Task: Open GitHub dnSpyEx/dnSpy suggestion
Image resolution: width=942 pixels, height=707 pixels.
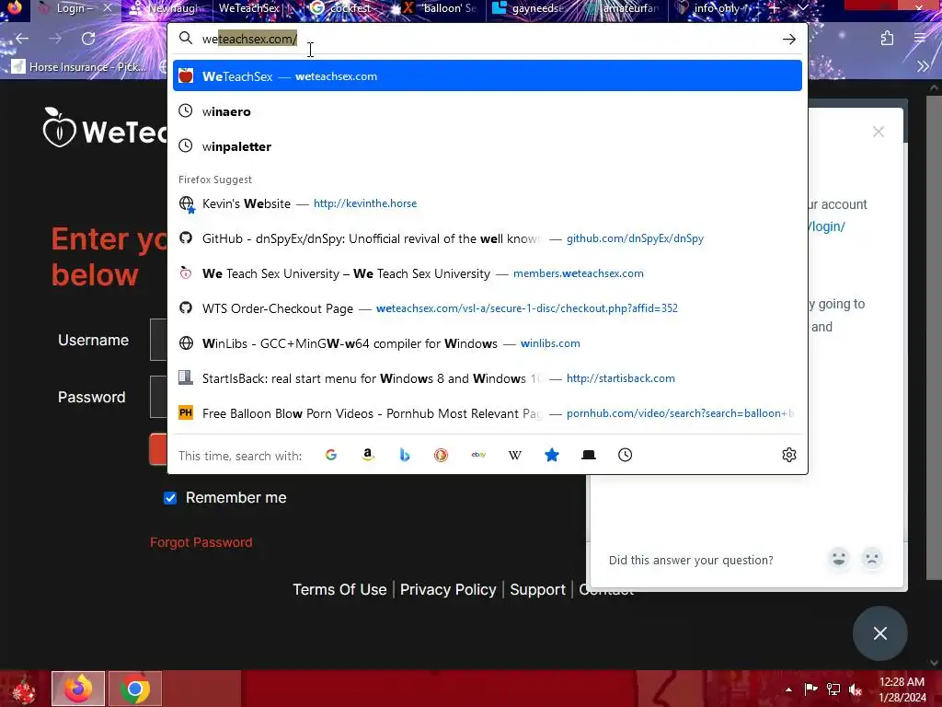Action: pos(488,238)
